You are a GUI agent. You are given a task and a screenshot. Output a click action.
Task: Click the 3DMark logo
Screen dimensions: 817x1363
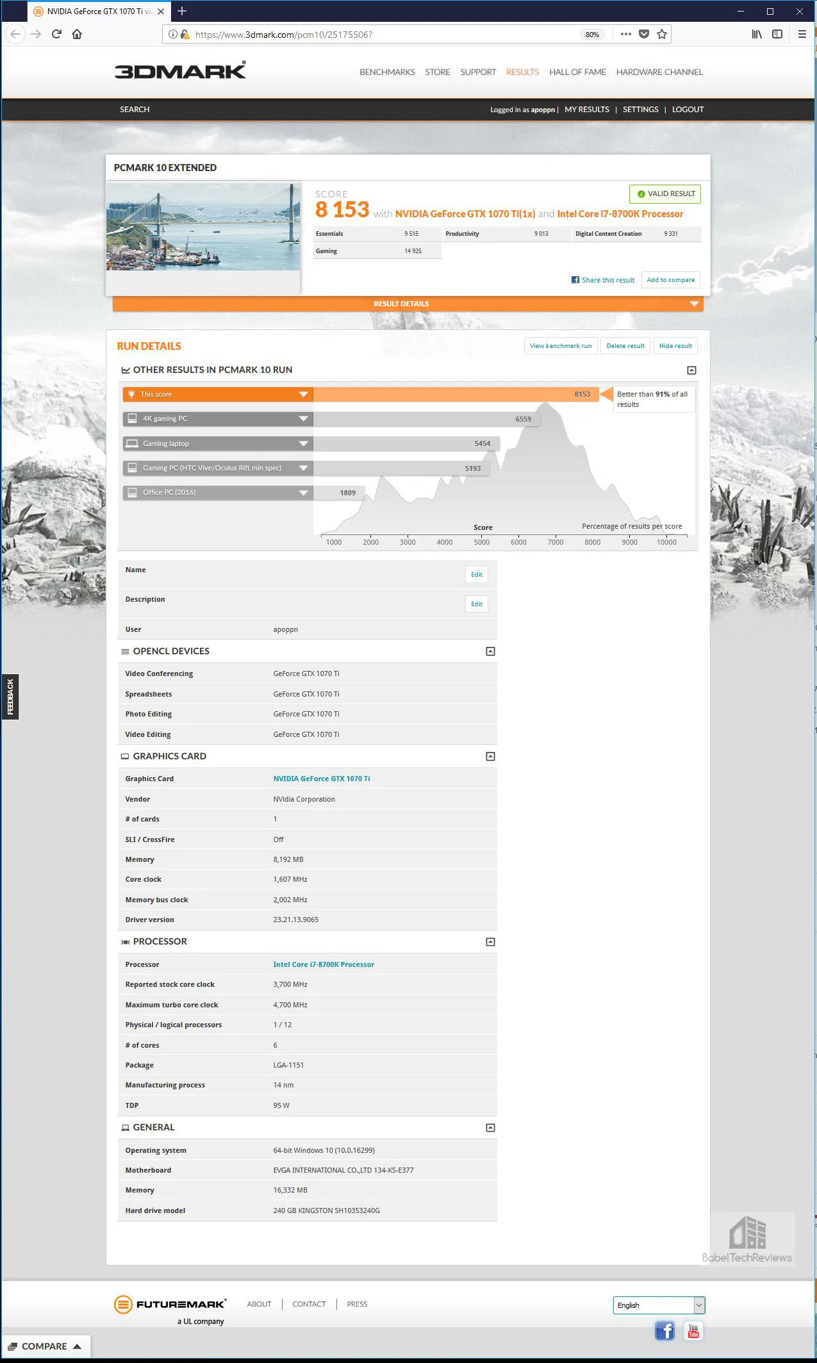180,70
